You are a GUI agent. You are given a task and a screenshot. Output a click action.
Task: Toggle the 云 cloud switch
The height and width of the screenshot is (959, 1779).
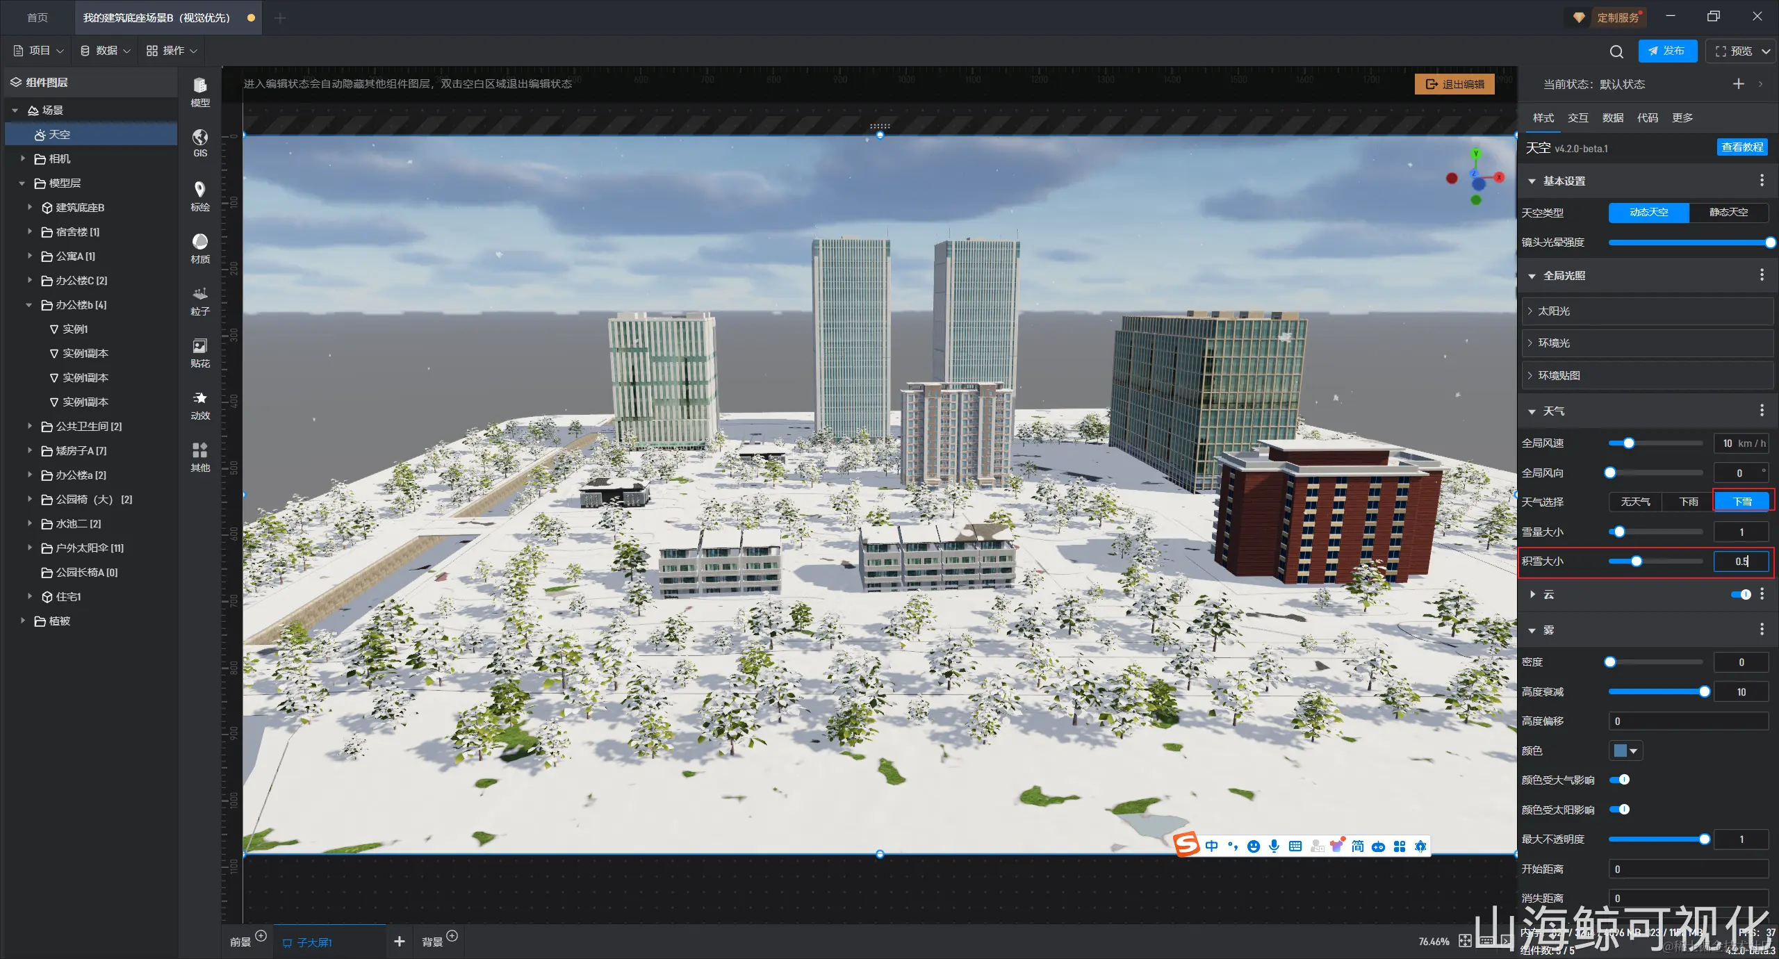coord(1741,594)
